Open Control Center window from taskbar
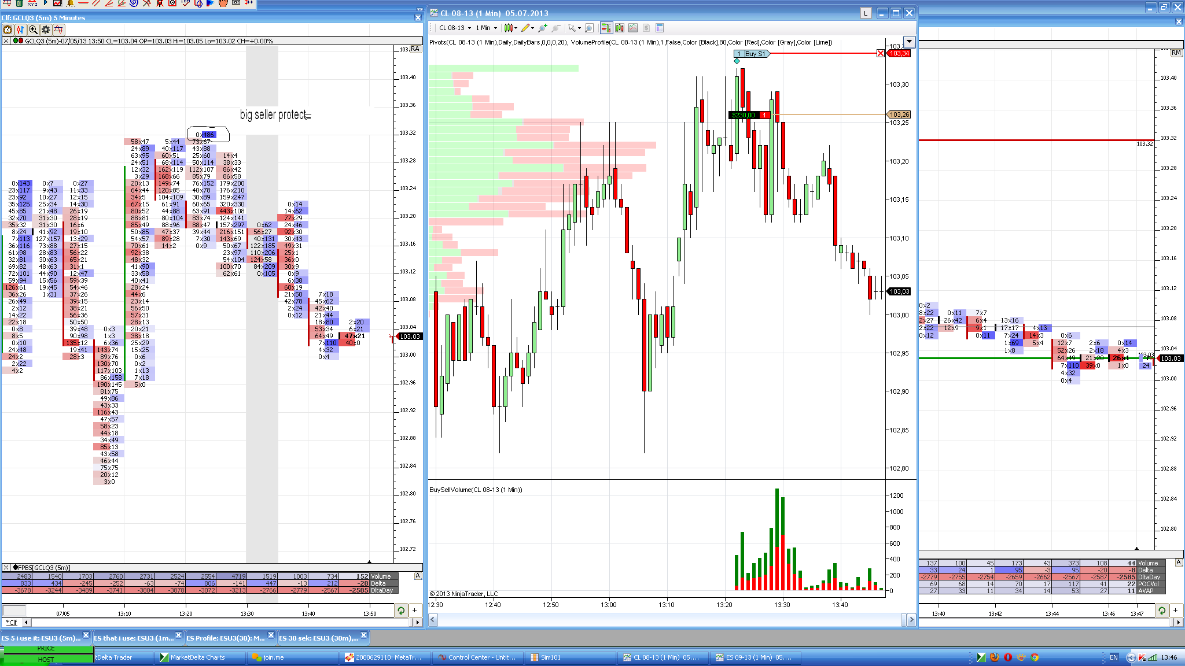The width and height of the screenshot is (1185, 666). (478, 657)
